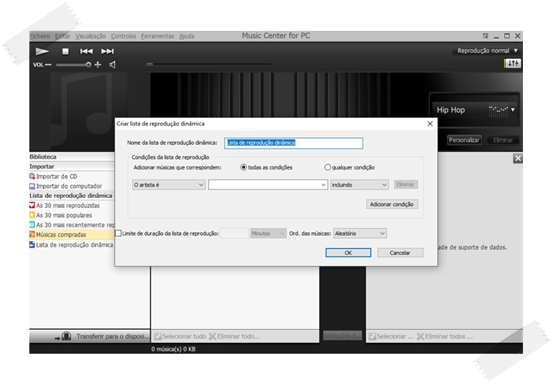The height and width of the screenshot is (383, 553).
Task: Click the Eliminar condition button in dialog
Action: pos(406,184)
